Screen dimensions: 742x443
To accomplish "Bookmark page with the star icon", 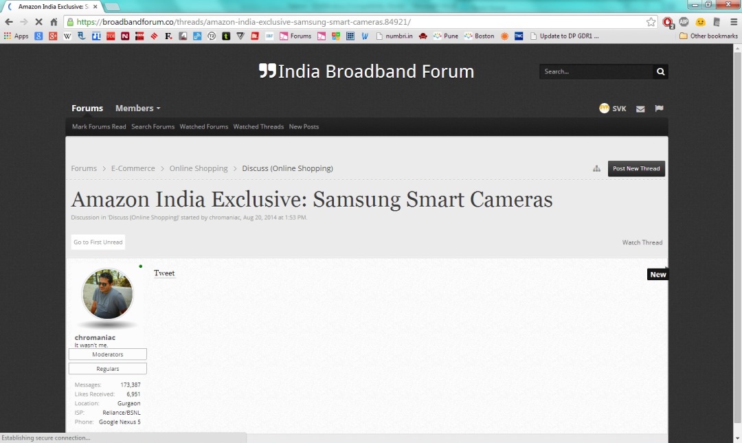I will (651, 22).
